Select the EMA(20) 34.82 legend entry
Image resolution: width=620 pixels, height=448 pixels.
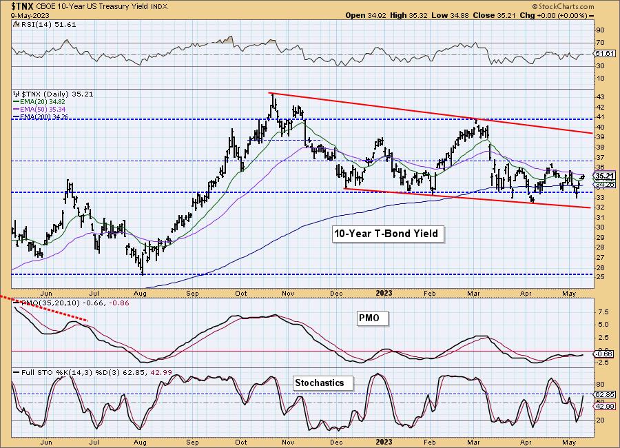(x=40, y=102)
